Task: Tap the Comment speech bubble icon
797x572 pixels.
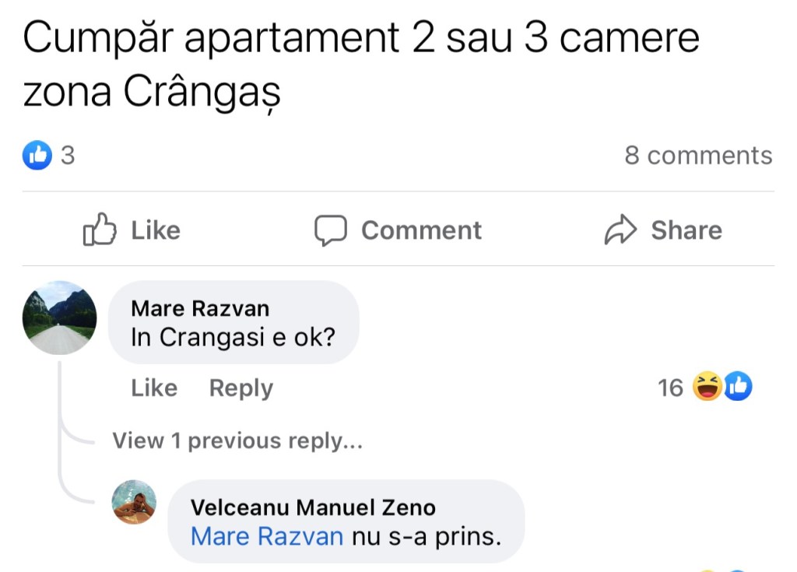Action: coord(330,230)
